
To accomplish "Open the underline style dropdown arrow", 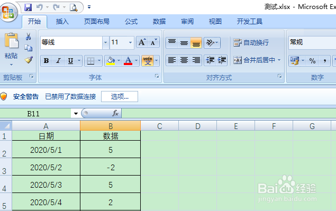I will click(79, 61).
